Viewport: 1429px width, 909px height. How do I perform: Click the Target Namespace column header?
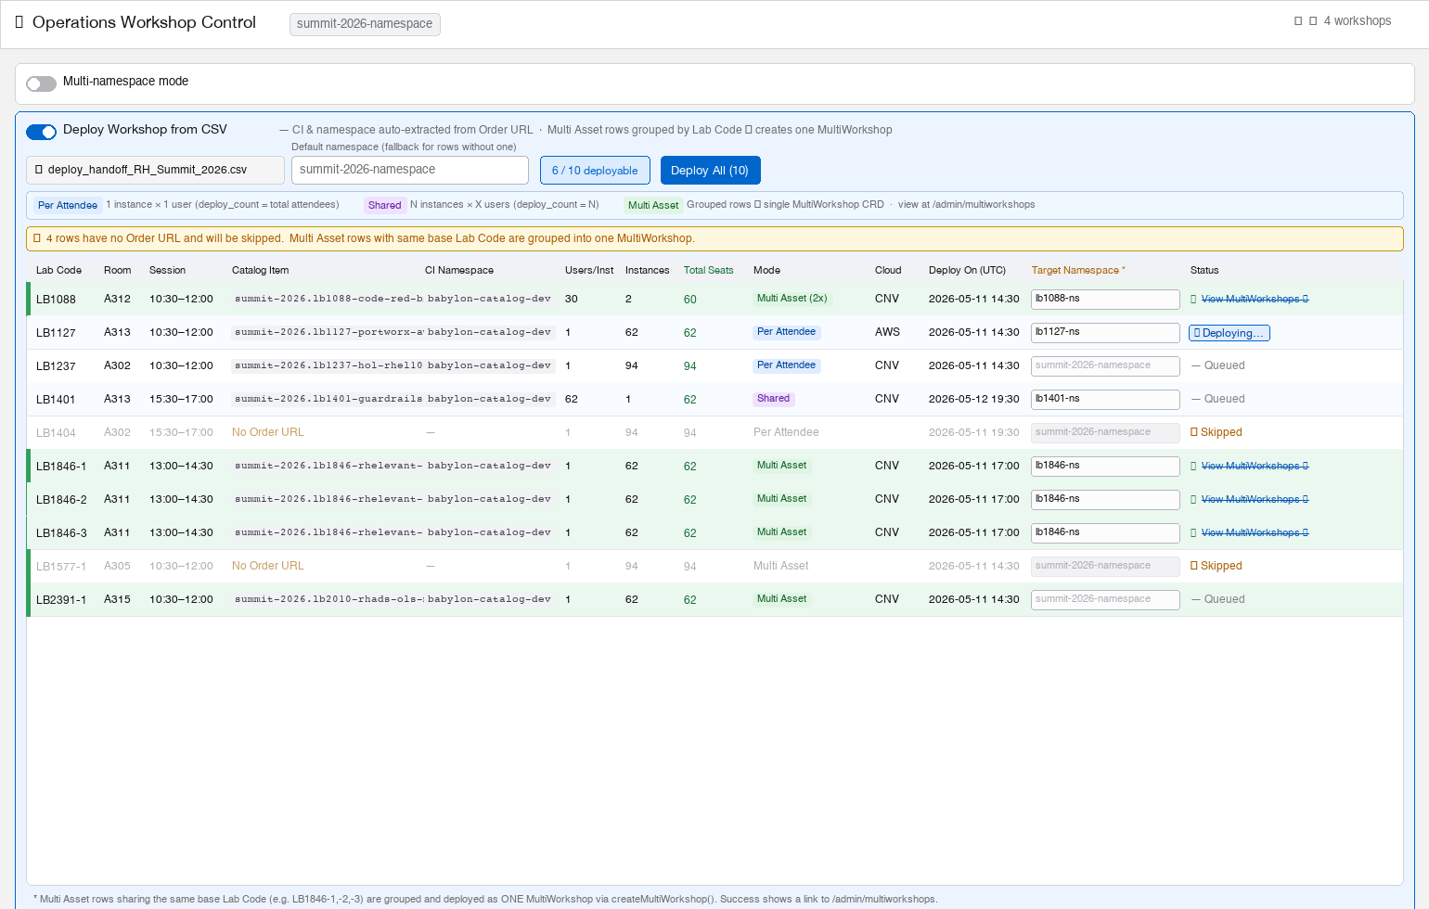1078,271
